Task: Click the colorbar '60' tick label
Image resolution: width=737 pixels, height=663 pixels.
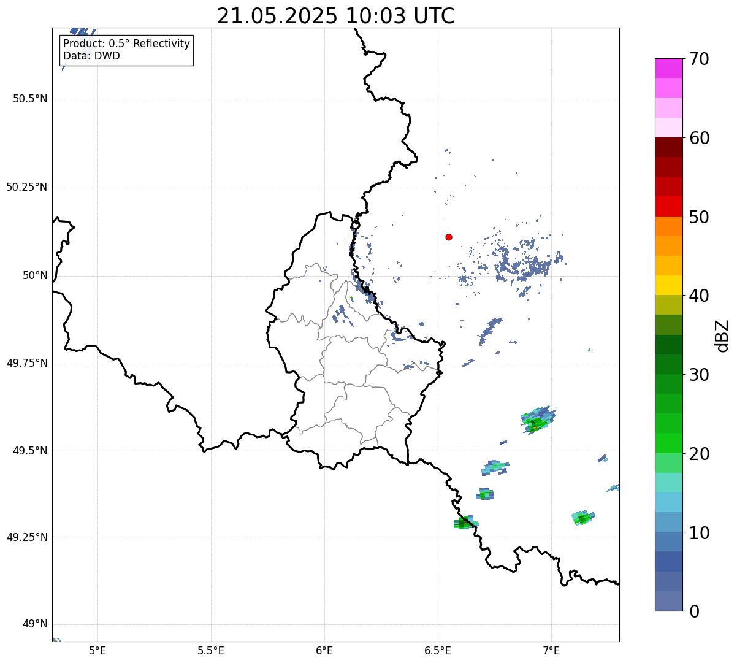Action: [699, 138]
